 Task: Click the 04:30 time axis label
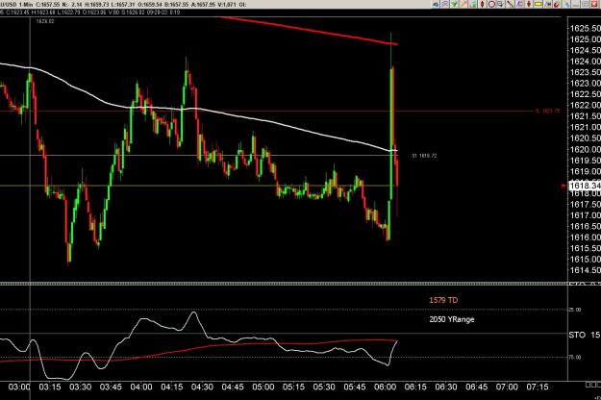202,387
